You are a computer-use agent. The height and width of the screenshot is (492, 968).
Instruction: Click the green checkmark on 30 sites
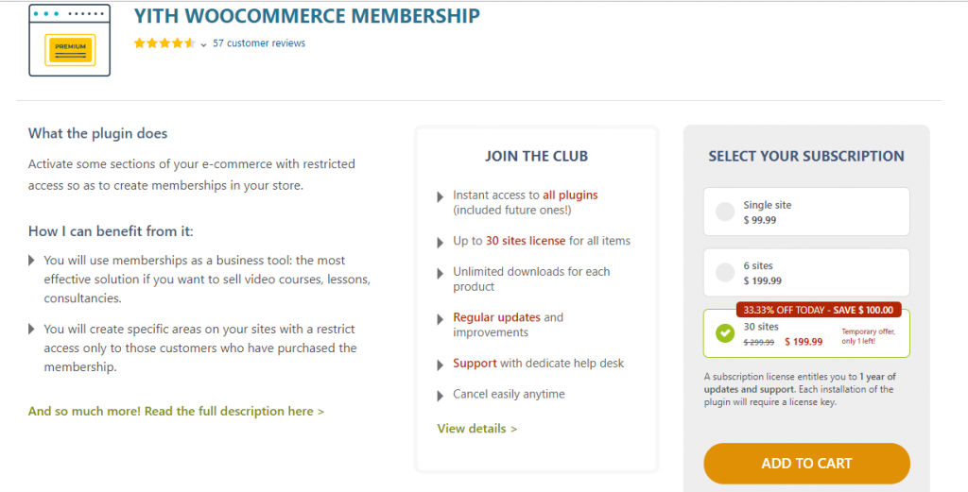pyautogui.click(x=725, y=333)
